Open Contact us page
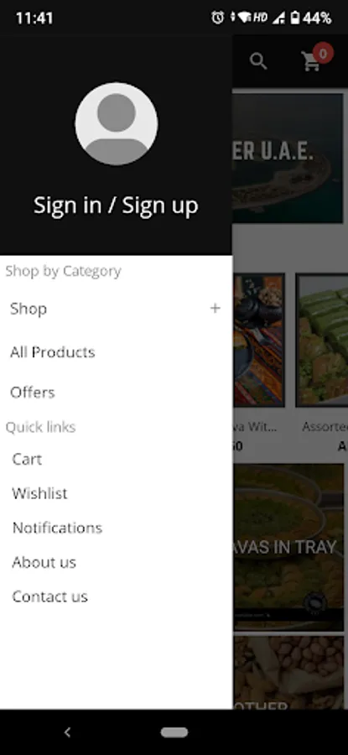 [116, 596]
